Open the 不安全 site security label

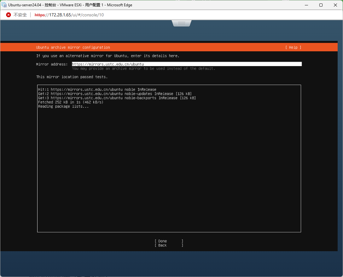[x=20, y=15]
